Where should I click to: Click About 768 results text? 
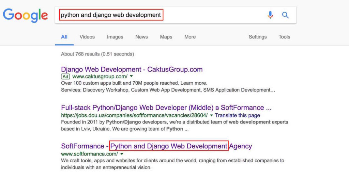(x=97, y=54)
